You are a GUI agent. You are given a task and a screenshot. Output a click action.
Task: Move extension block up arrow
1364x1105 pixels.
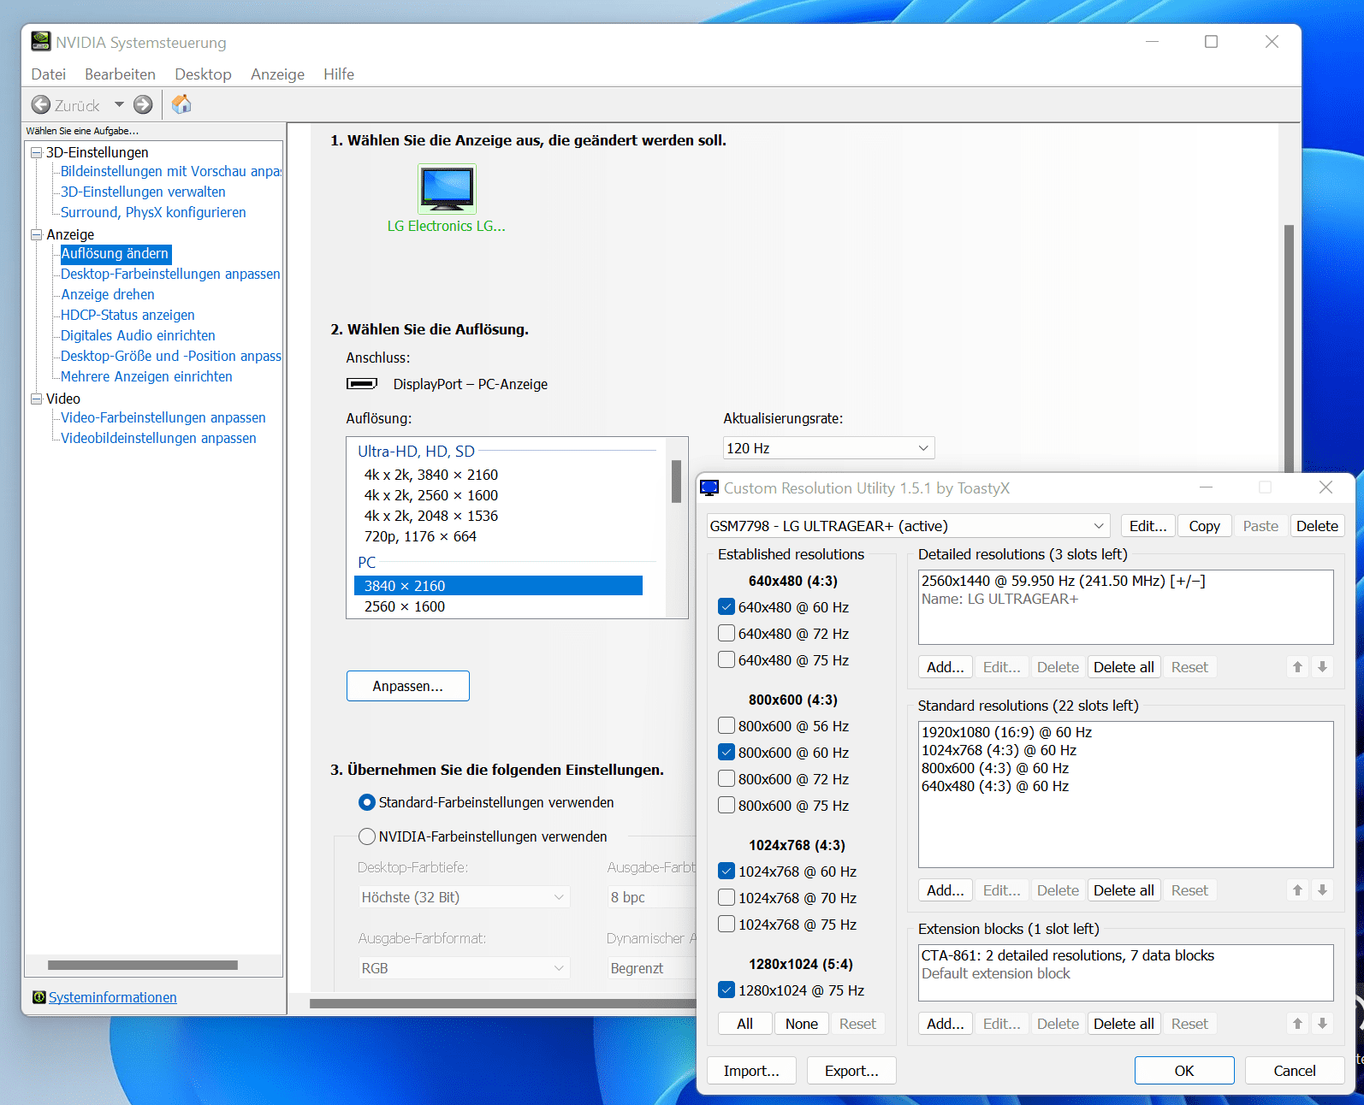(1297, 1024)
